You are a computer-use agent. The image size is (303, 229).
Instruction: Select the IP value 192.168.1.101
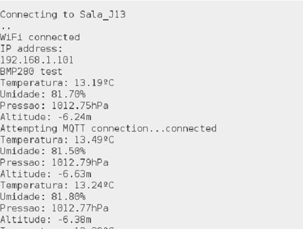[x=37, y=60]
